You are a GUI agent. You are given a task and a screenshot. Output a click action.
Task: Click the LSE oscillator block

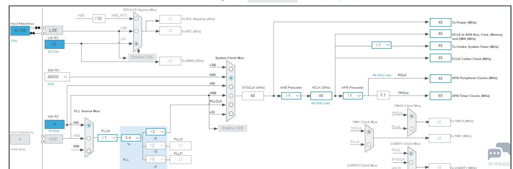[53, 30]
